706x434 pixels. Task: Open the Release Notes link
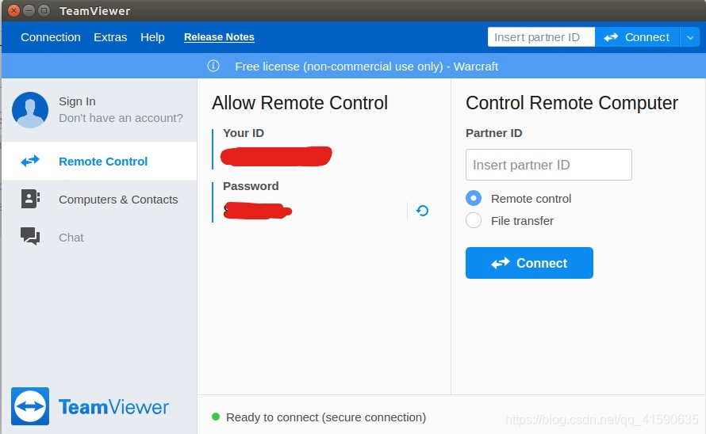pos(219,37)
